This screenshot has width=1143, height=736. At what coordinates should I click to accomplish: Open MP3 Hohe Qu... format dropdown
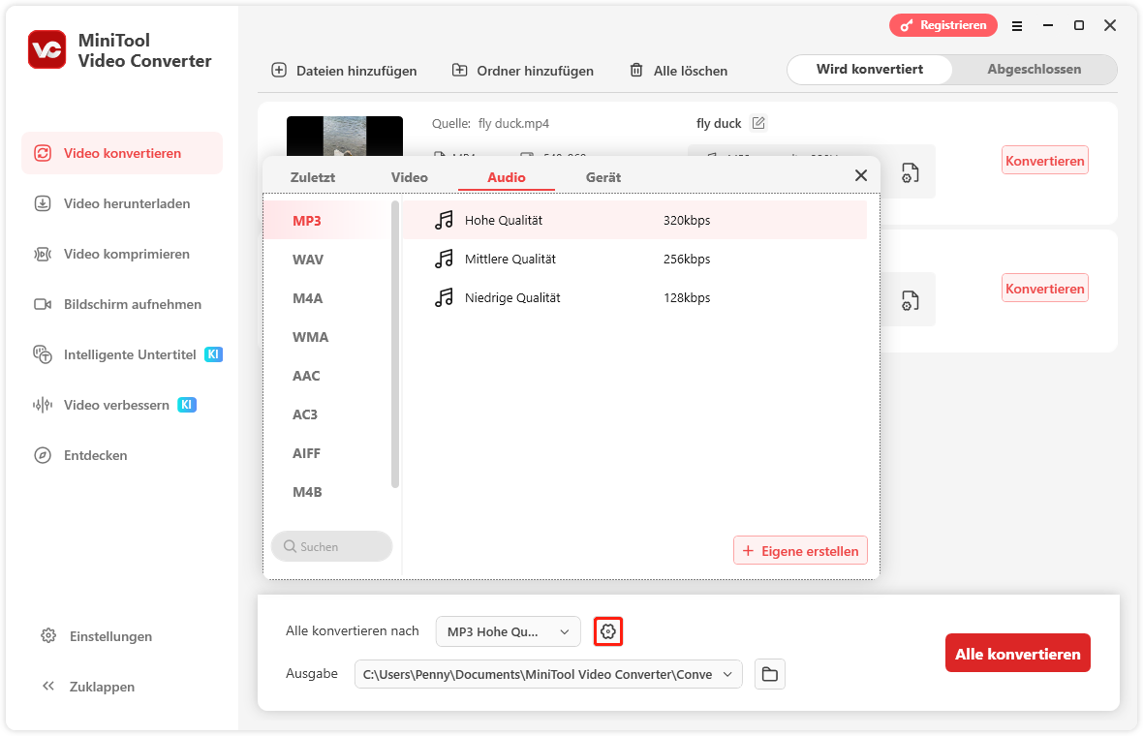[509, 631]
